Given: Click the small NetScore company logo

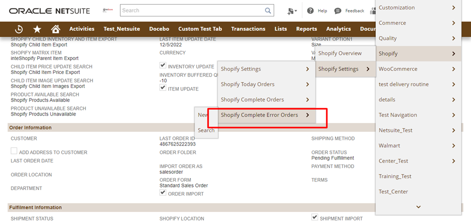Looking at the screenshot, I should click(108, 10).
